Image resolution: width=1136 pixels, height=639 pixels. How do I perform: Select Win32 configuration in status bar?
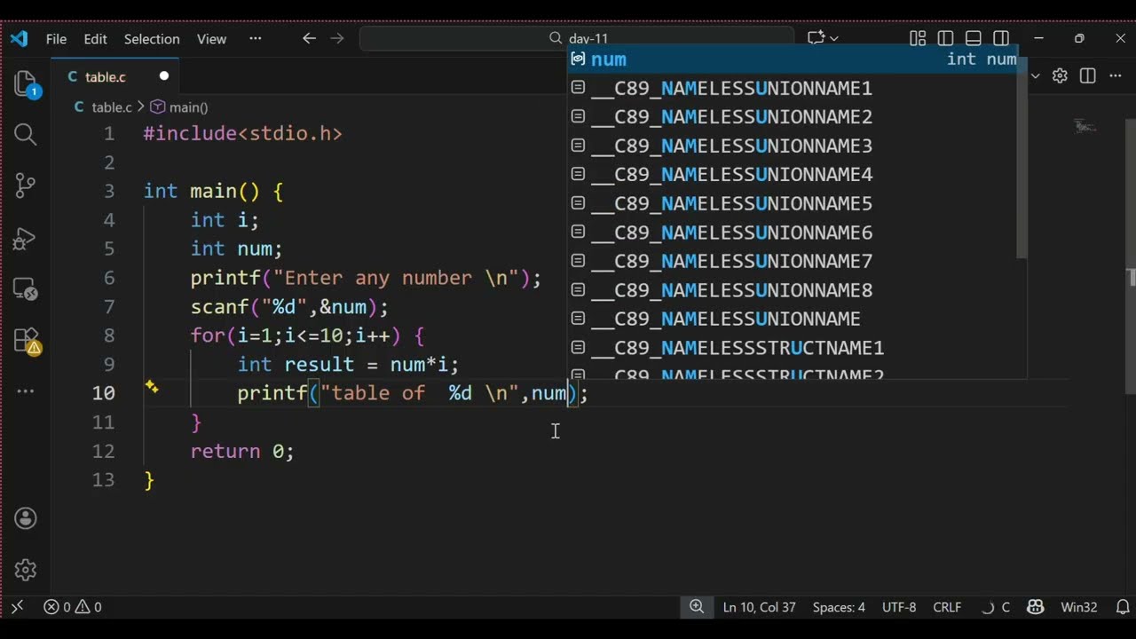tap(1079, 607)
